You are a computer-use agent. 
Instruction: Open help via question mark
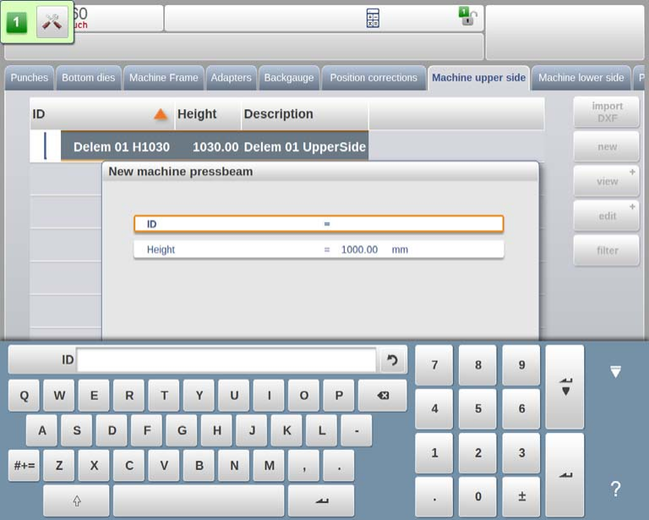pos(615,489)
